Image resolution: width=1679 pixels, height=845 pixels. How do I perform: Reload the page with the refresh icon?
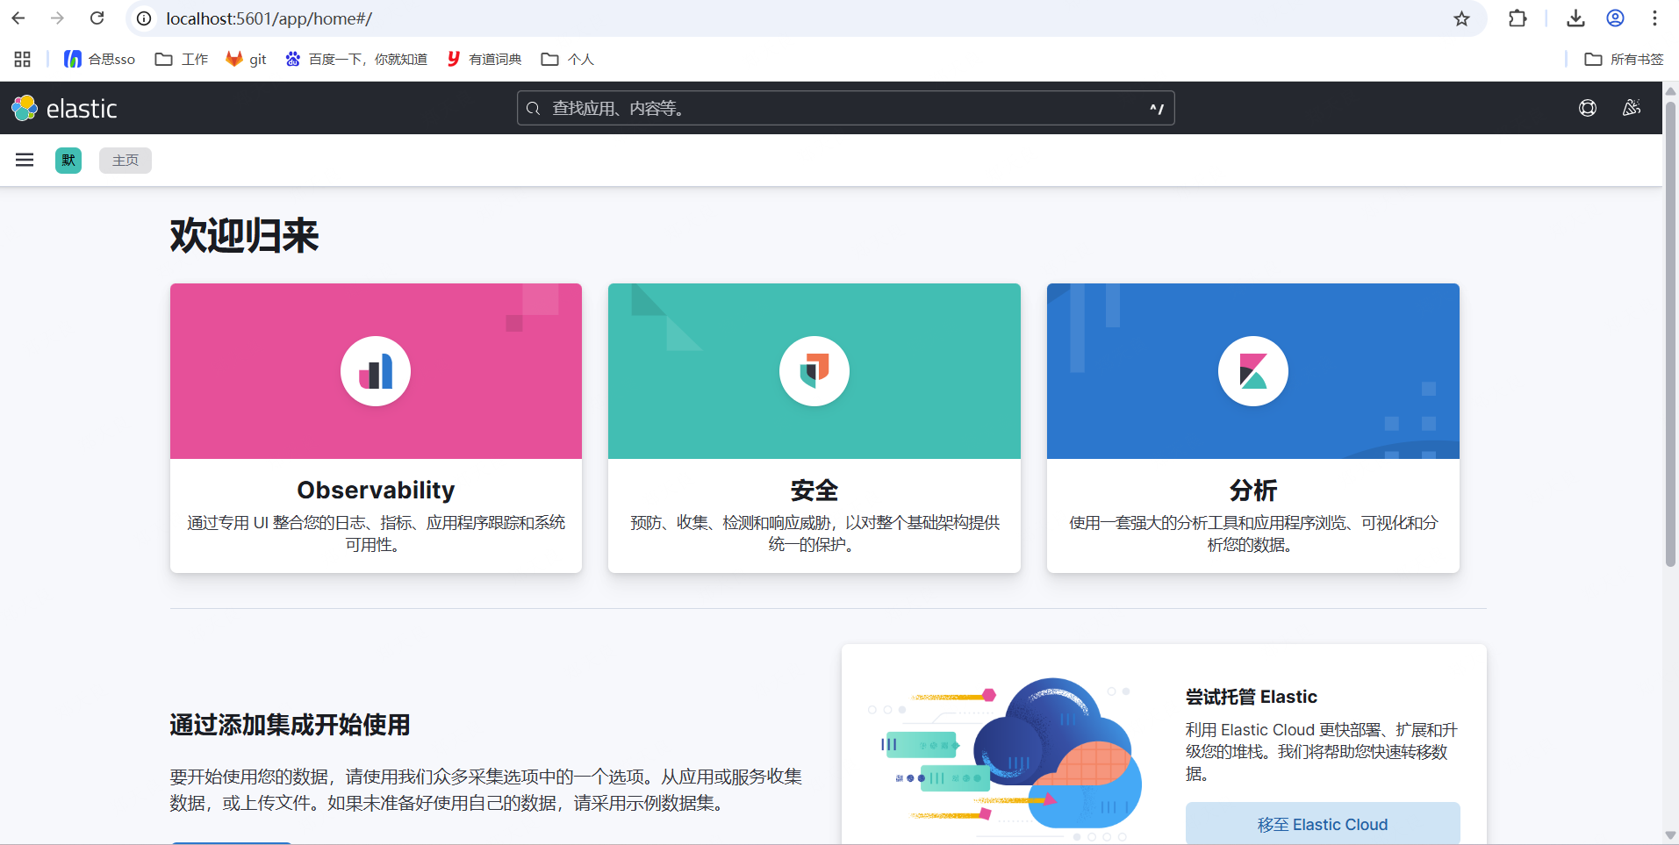pyautogui.click(x=97, y=18)
